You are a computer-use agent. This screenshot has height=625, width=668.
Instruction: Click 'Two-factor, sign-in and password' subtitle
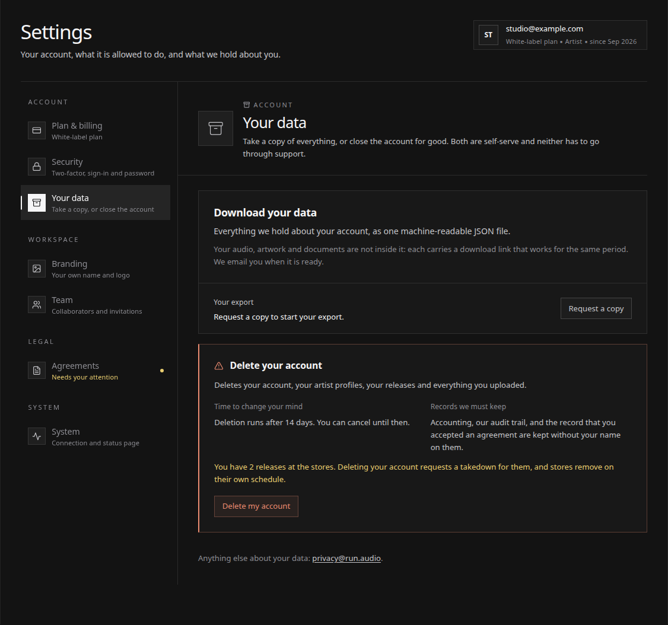[103, 173]
